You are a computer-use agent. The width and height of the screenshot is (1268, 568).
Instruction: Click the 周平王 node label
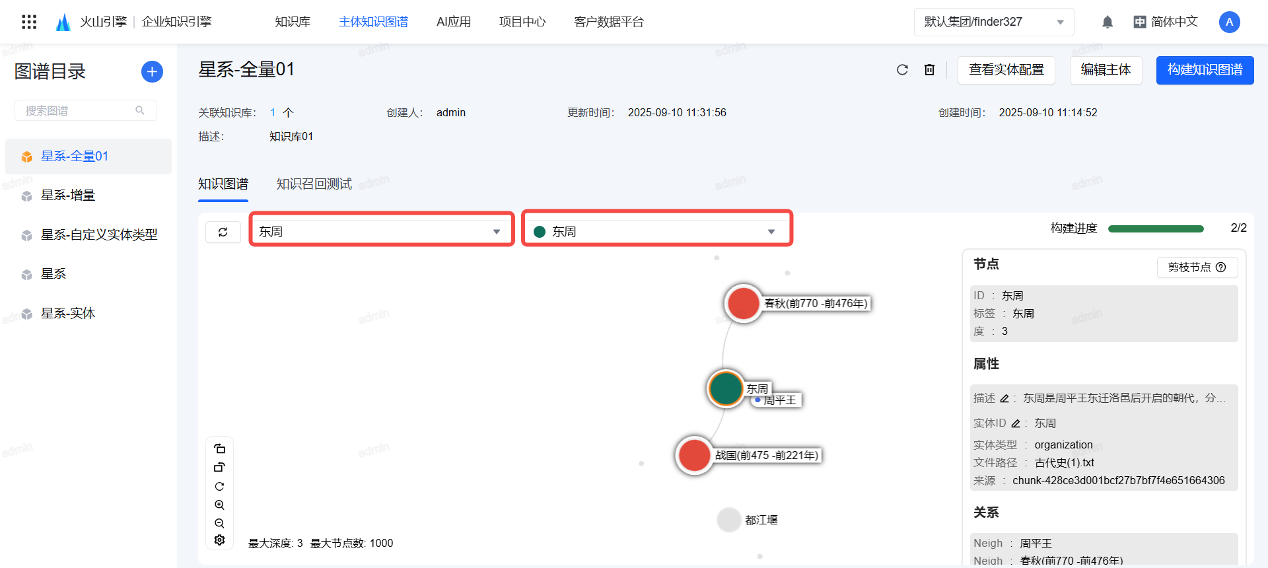click(780, 400)
